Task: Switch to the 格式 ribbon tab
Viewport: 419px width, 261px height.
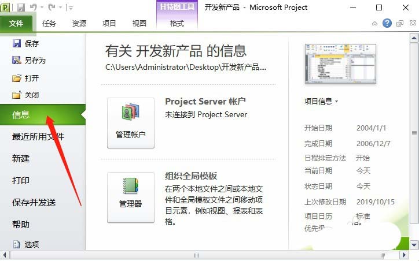Action: pos(177,24)
